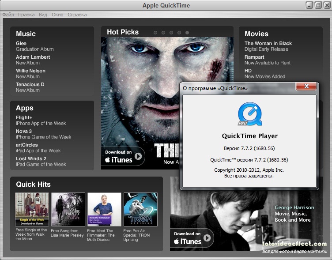The height and width of the screenshot is (260, 332).
Task: Click the Walk the Moon Single of the Week thumbnail
Action: tap(32, 209)
